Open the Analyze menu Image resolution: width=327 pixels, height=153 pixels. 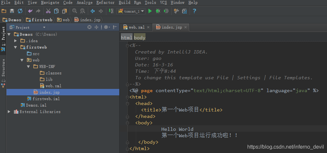pyautogui.click(x=85, y=3)
